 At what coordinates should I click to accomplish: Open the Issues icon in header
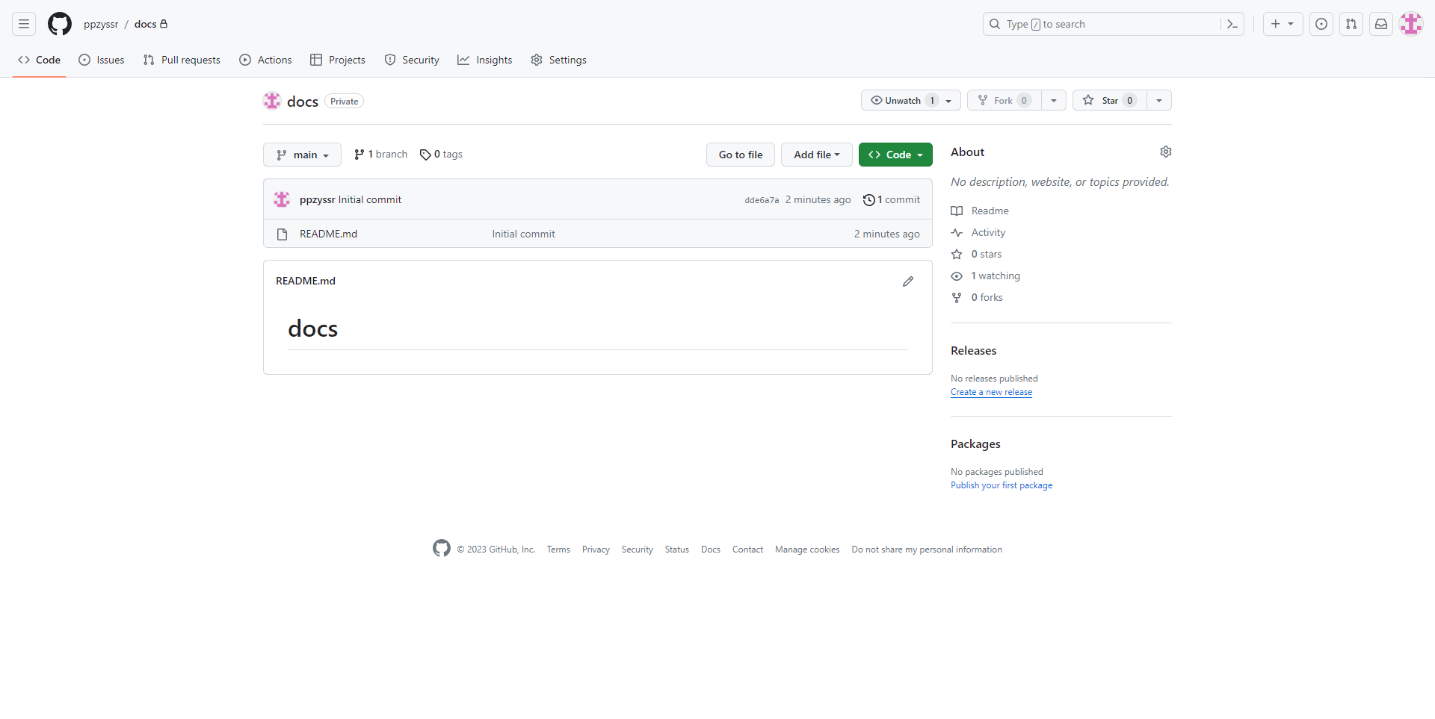pyautogui.click(x=1321, y=24)
